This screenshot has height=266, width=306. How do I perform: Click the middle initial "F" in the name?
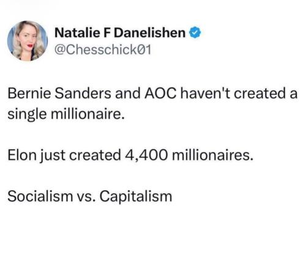107,33
